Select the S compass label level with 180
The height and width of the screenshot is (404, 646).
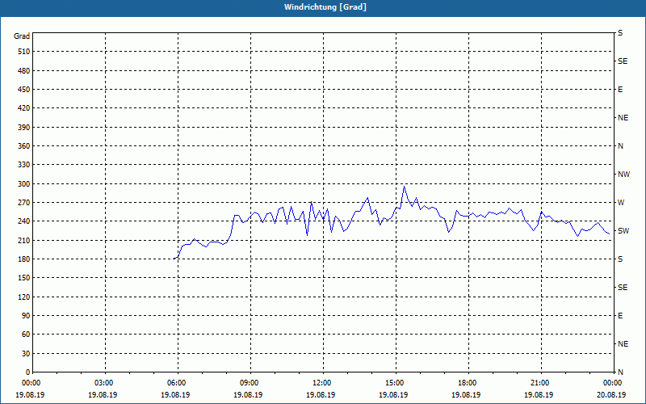(620, 259)
